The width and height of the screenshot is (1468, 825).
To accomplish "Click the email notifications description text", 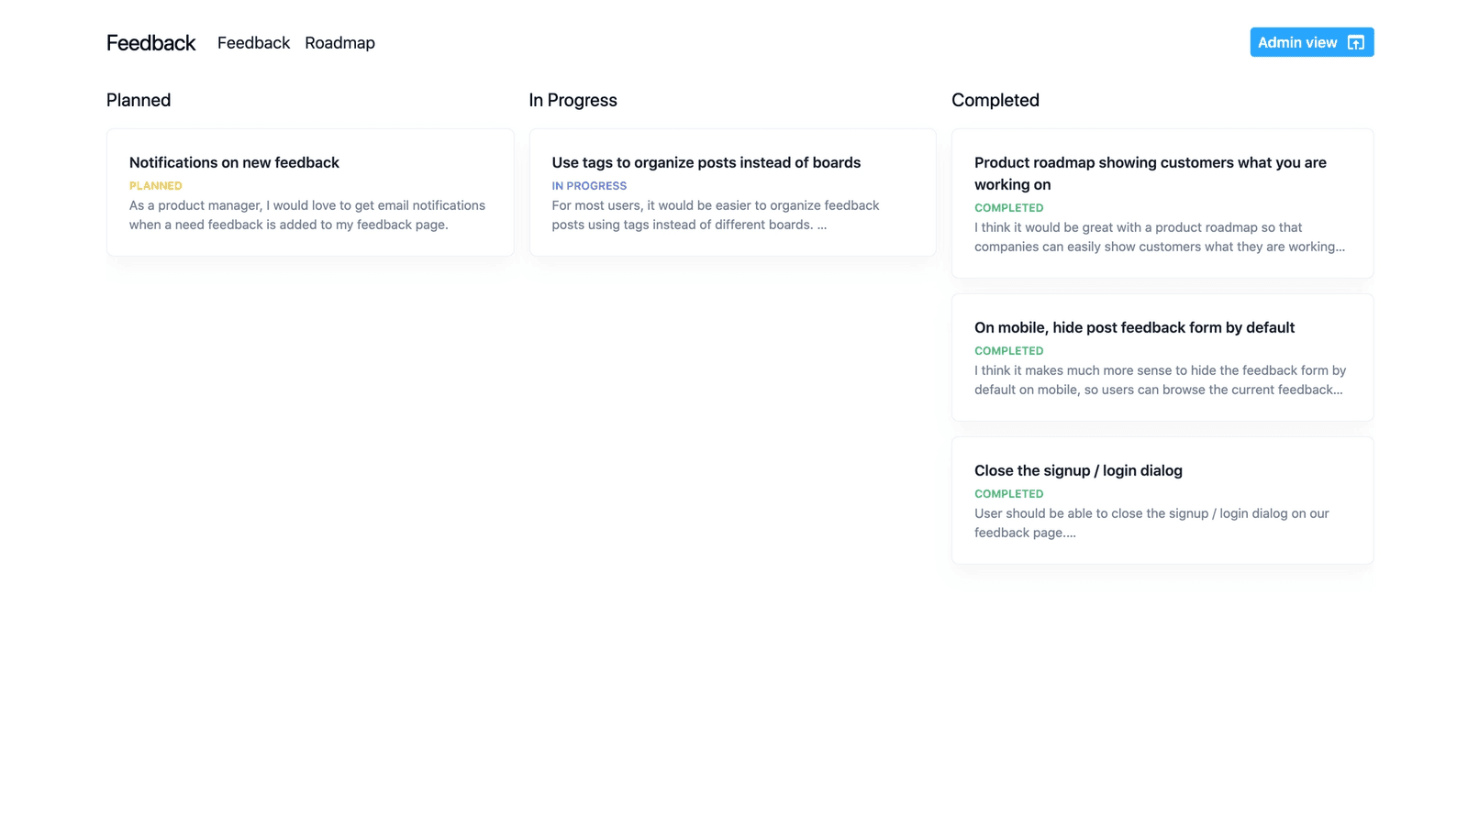I will (x=307, y=214).
